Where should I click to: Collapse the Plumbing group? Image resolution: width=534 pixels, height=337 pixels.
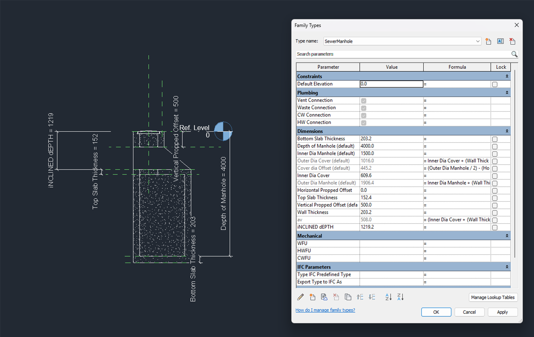(x=507, y=93)
